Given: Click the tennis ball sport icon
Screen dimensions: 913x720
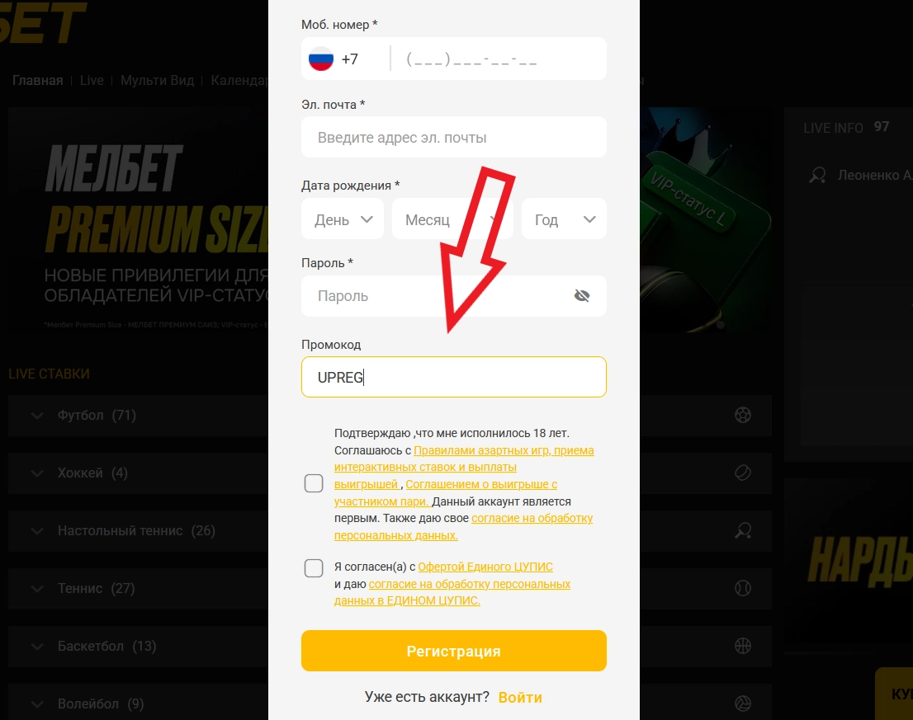Looking at the screenshot, I should (743, 588).
